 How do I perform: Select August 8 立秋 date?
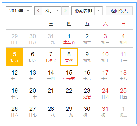pyautogui.click(x=69, y=57)
